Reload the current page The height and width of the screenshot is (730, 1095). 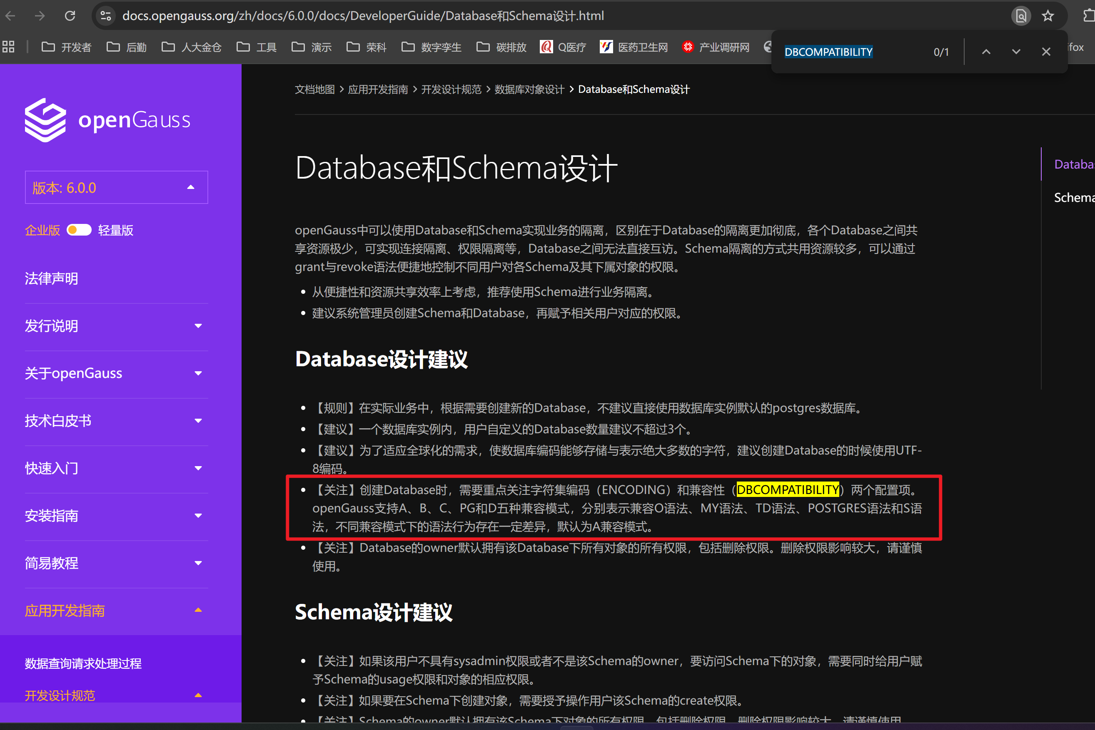70,16
